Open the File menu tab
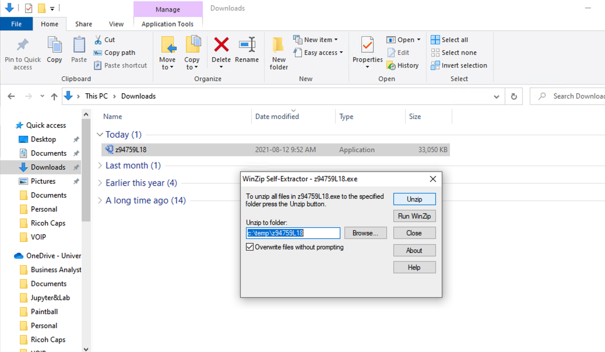The image size is (605, 352). click(16, 24)
